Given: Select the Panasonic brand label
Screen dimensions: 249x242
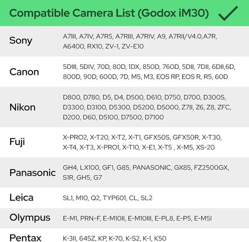Looking at the screenshot, I should pos(33,173).
